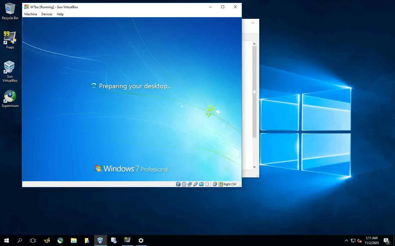Open the taskbar clock and calendar
The width and height of the screenshot is (395, 246).
[x=372, y=241]
